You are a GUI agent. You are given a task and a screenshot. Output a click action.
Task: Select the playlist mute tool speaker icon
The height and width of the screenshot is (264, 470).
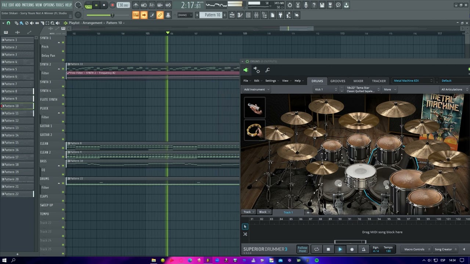[32, 23]
